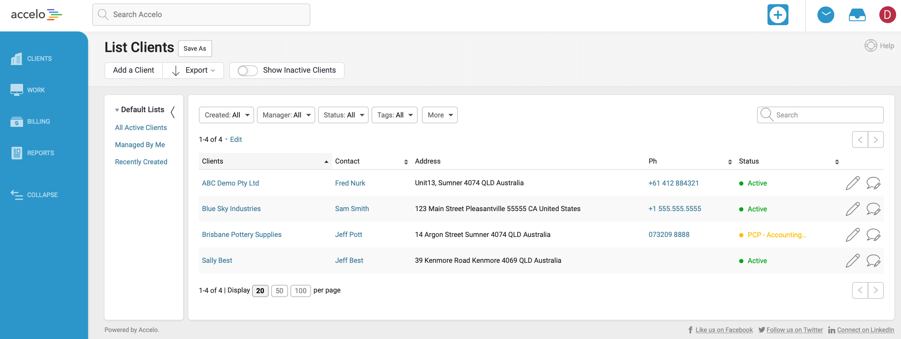Screen dimensions: 901x339
Task: Open the user profile avatar D
Action: click(887, 15)
